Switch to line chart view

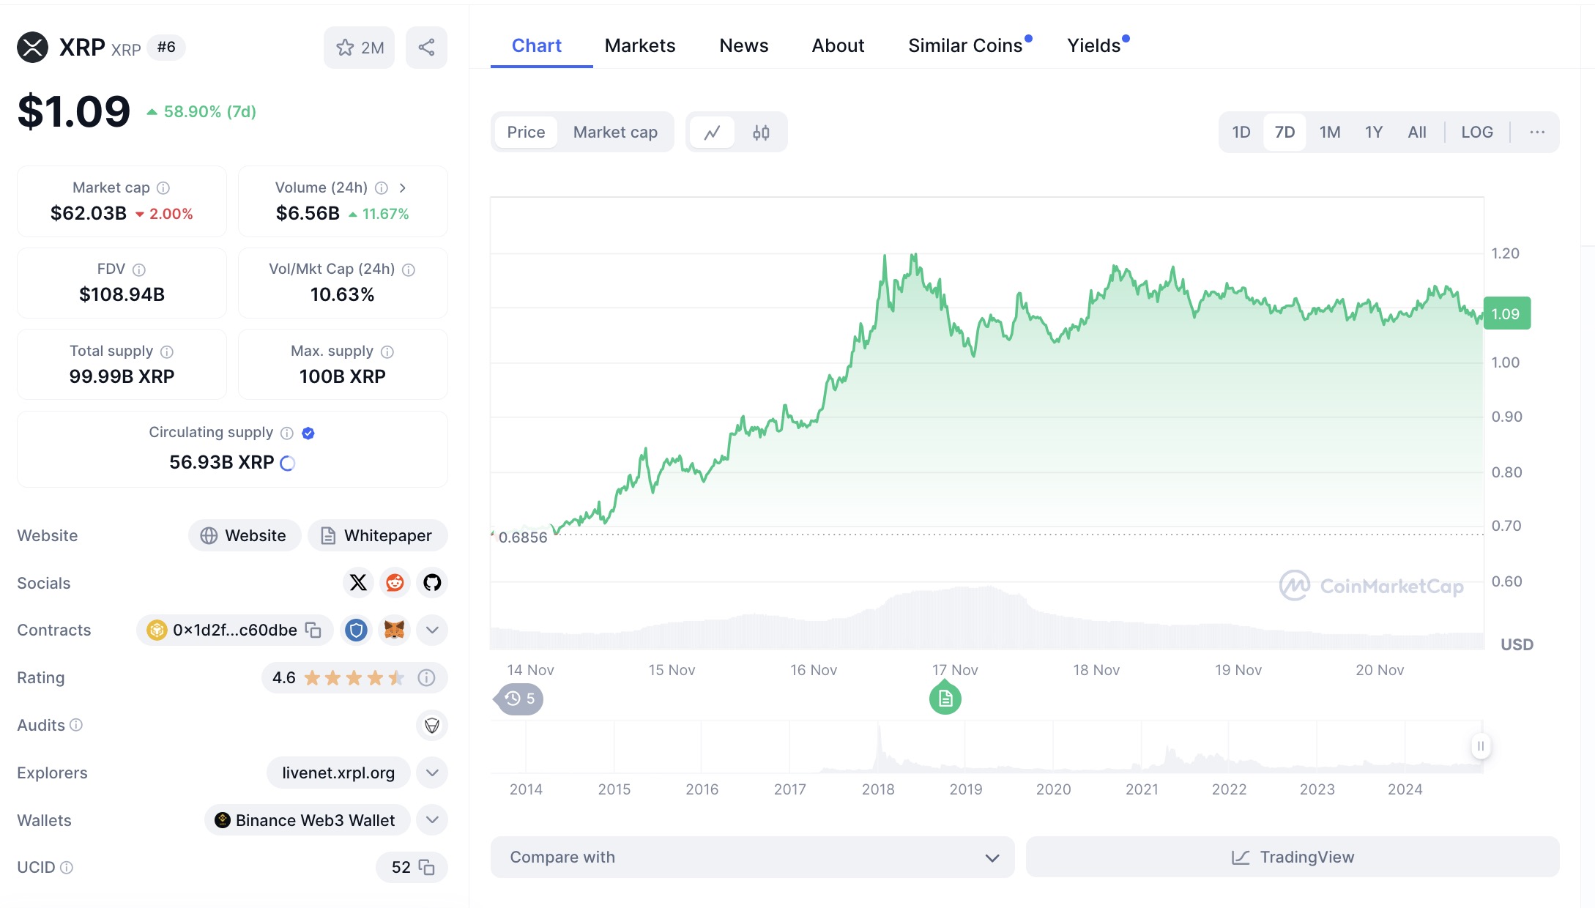click(x=712, y=133)
